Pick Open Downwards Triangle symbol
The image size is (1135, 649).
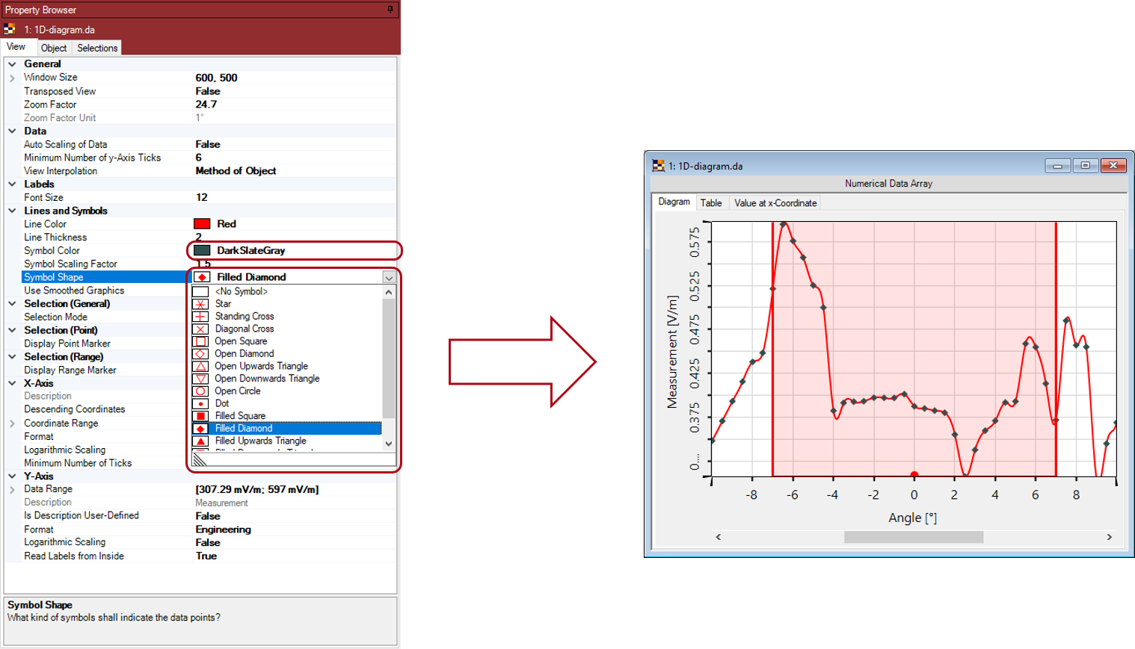point(287,379)
